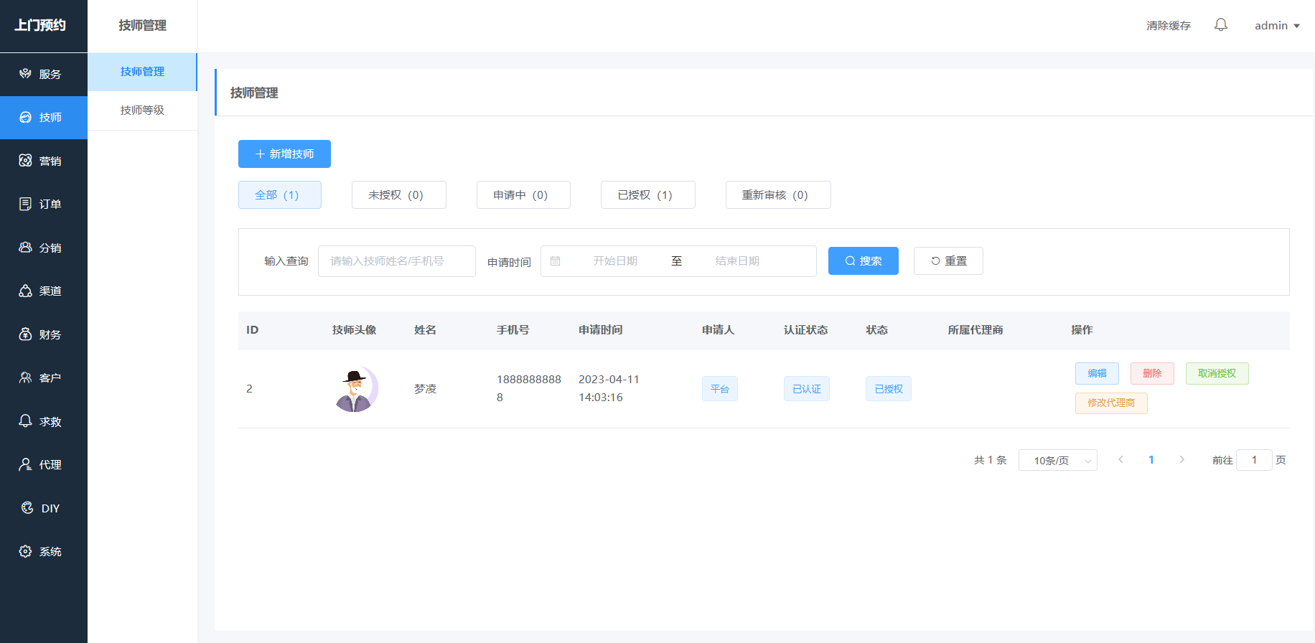
Task: Focus the technician name/phone search input
Action: [x=396, y=261]
